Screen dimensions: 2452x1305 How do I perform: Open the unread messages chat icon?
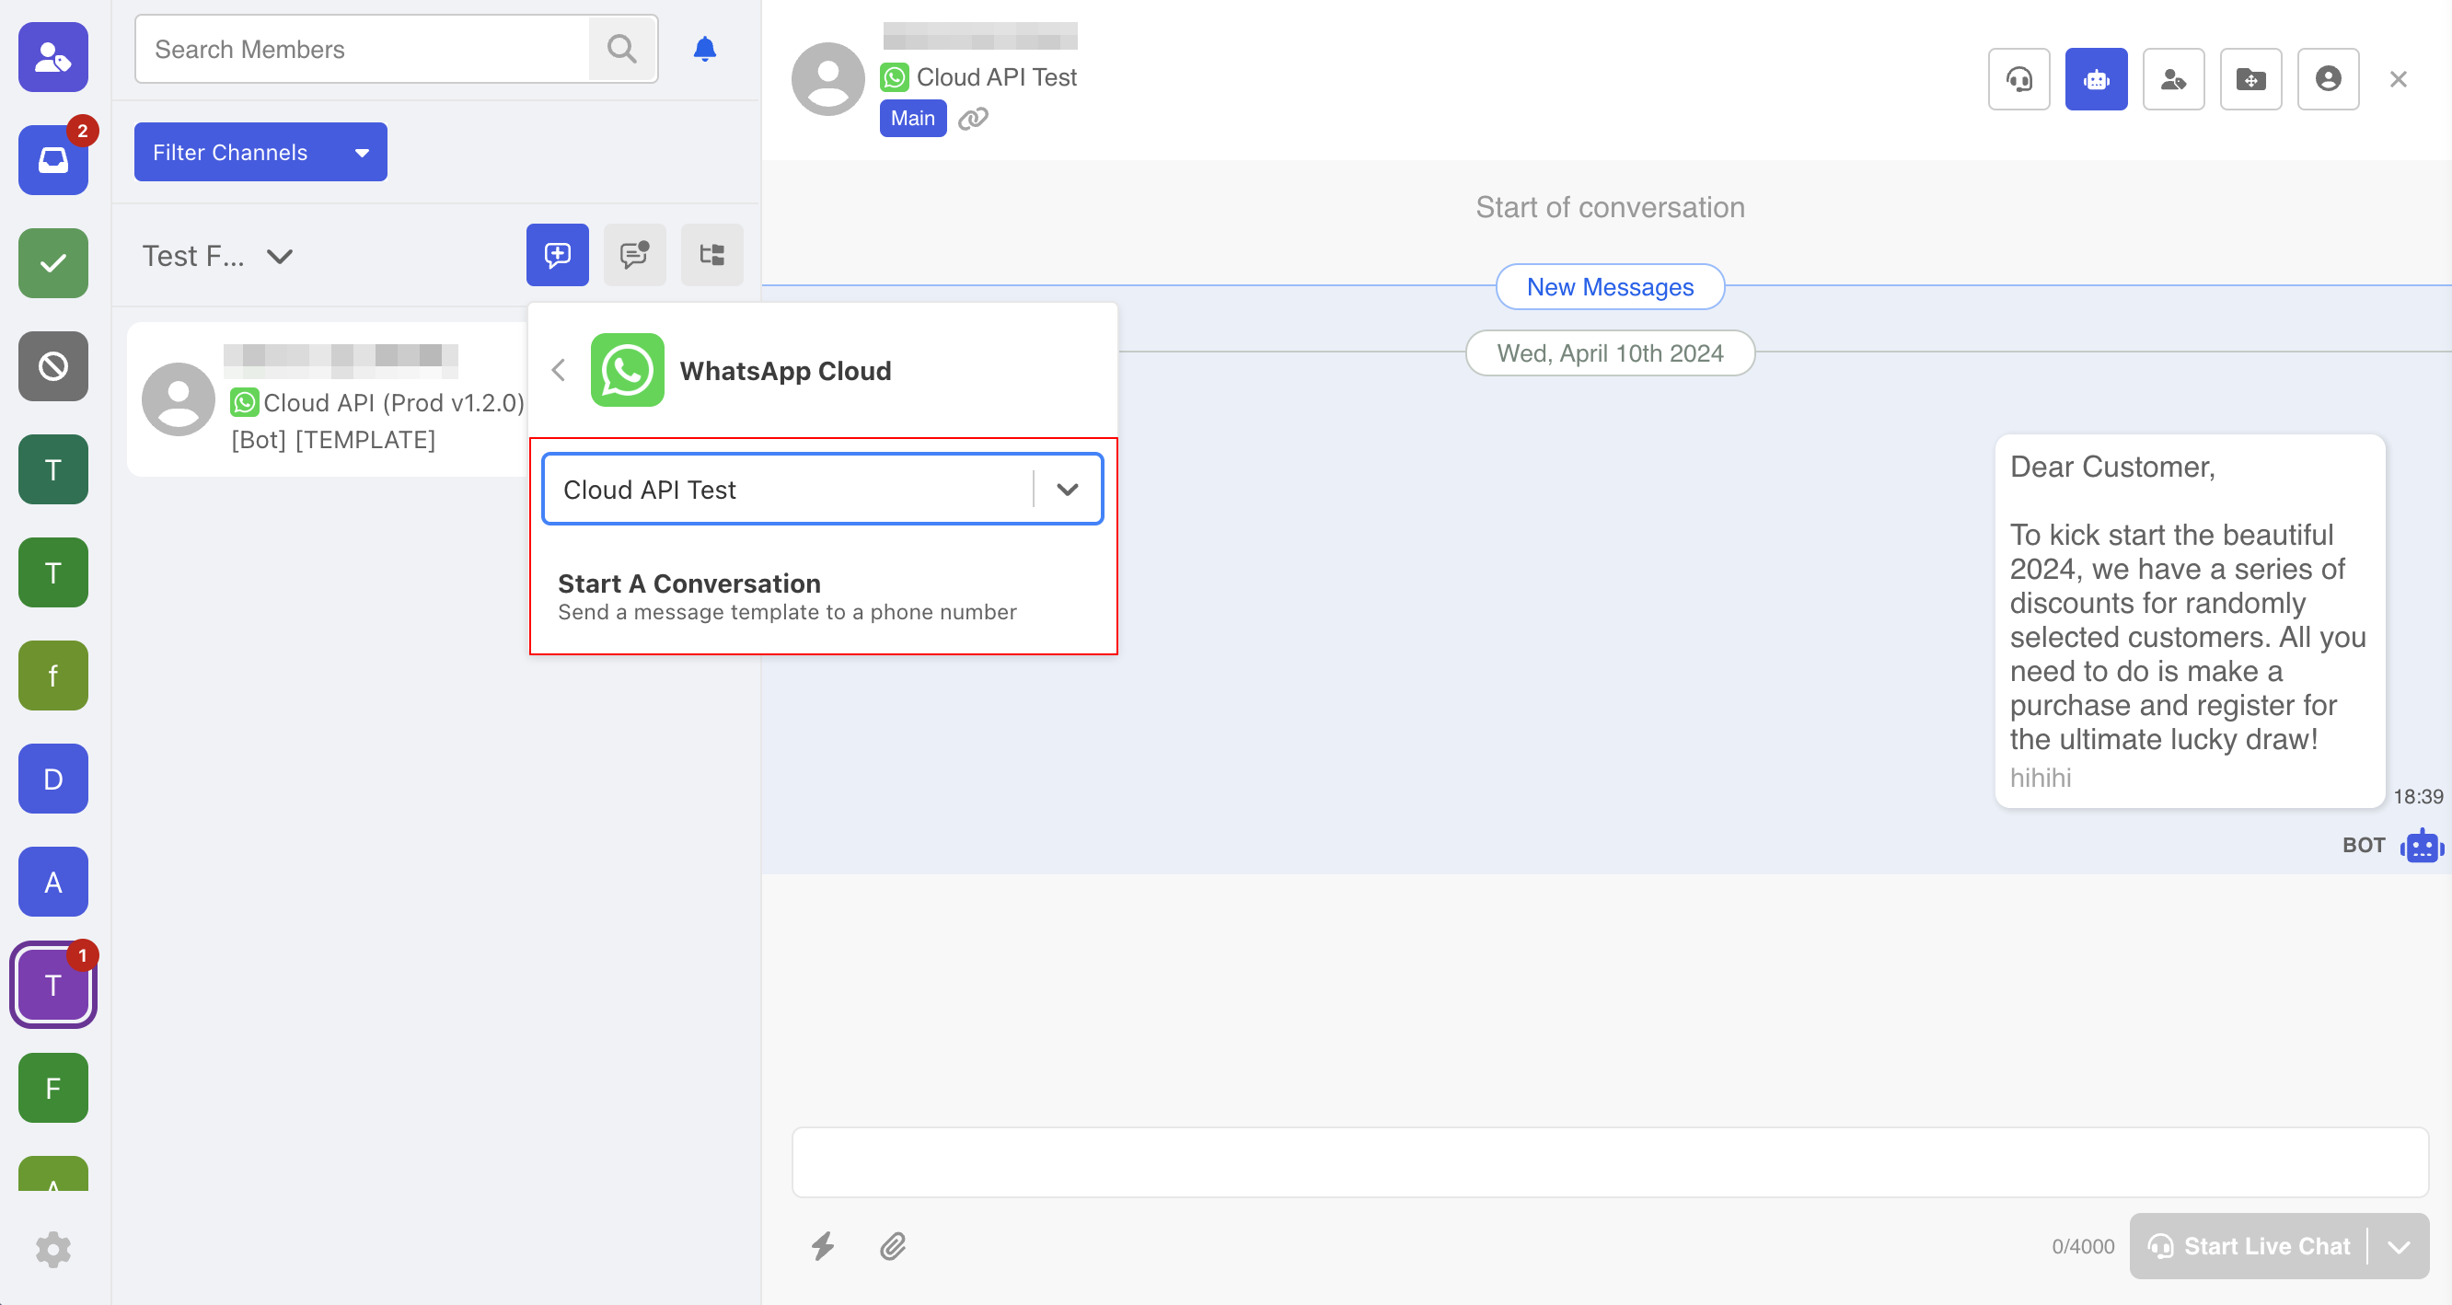[634, 254]
